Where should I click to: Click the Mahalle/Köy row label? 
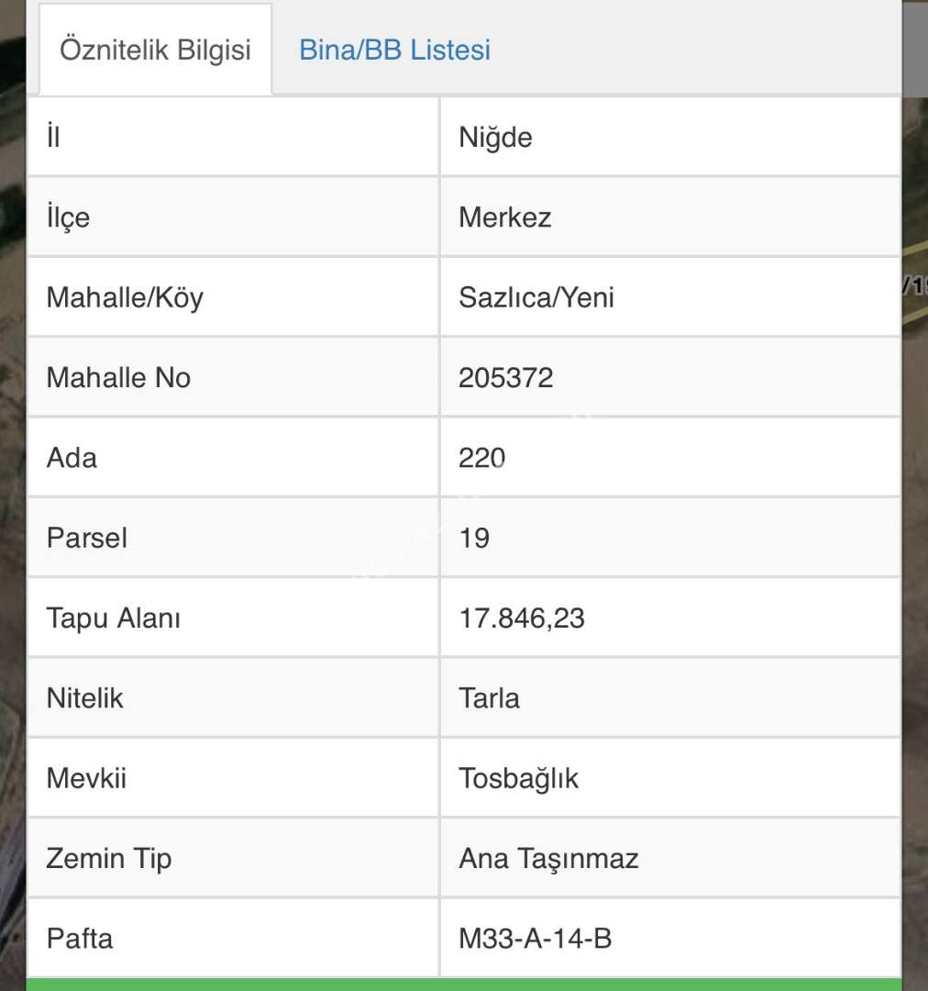click(x=125, y=297)
